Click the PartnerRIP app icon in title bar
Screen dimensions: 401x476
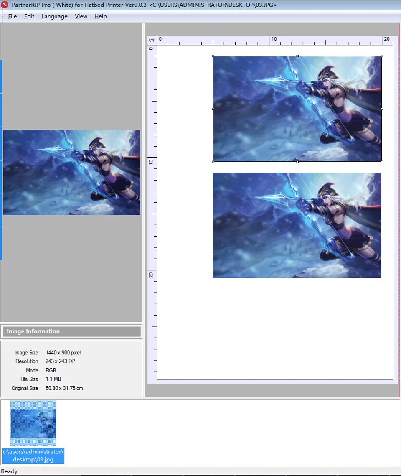pos(5,5)
